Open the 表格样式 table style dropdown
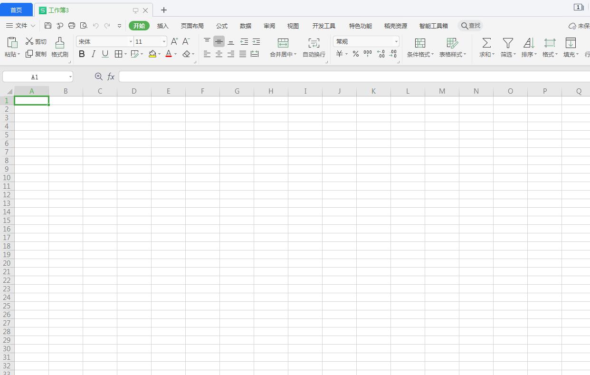 coord(452,48)
